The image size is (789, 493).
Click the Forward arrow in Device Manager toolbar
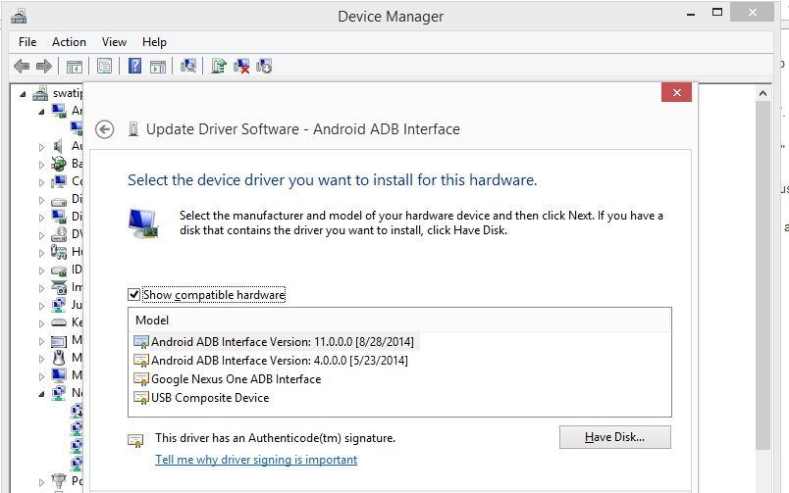click(43, 67)
